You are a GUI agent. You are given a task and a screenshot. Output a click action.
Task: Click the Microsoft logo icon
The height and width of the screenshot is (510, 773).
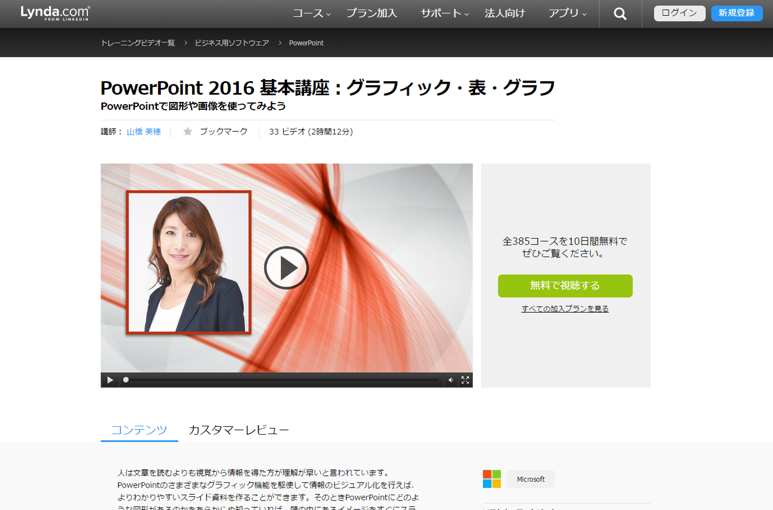point(491,479)
